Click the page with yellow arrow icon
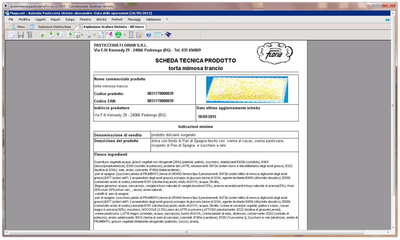The width and height of the screenshot is (400, 240). tap(77, 35)
